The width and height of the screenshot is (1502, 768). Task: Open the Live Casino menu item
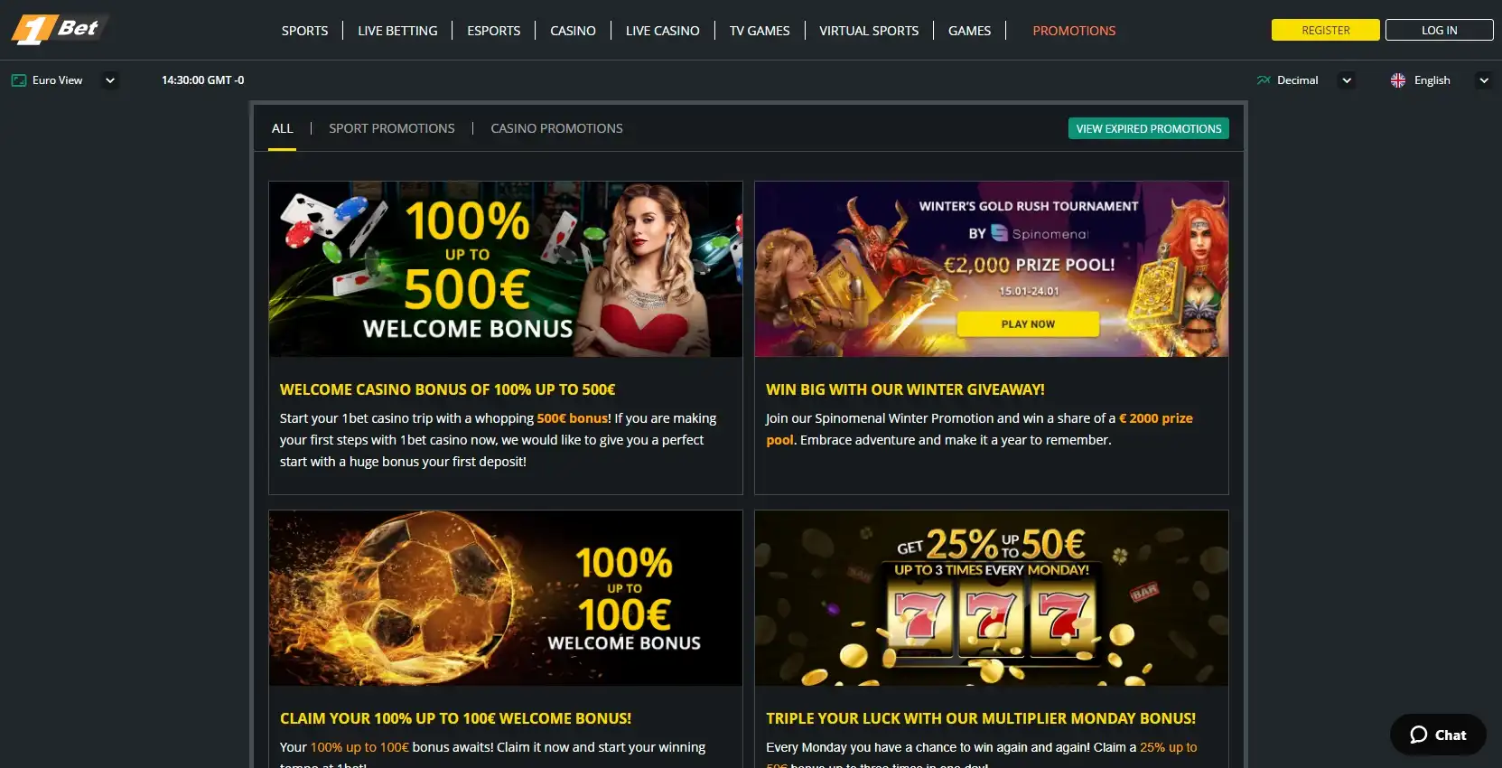tap(662, 31)
